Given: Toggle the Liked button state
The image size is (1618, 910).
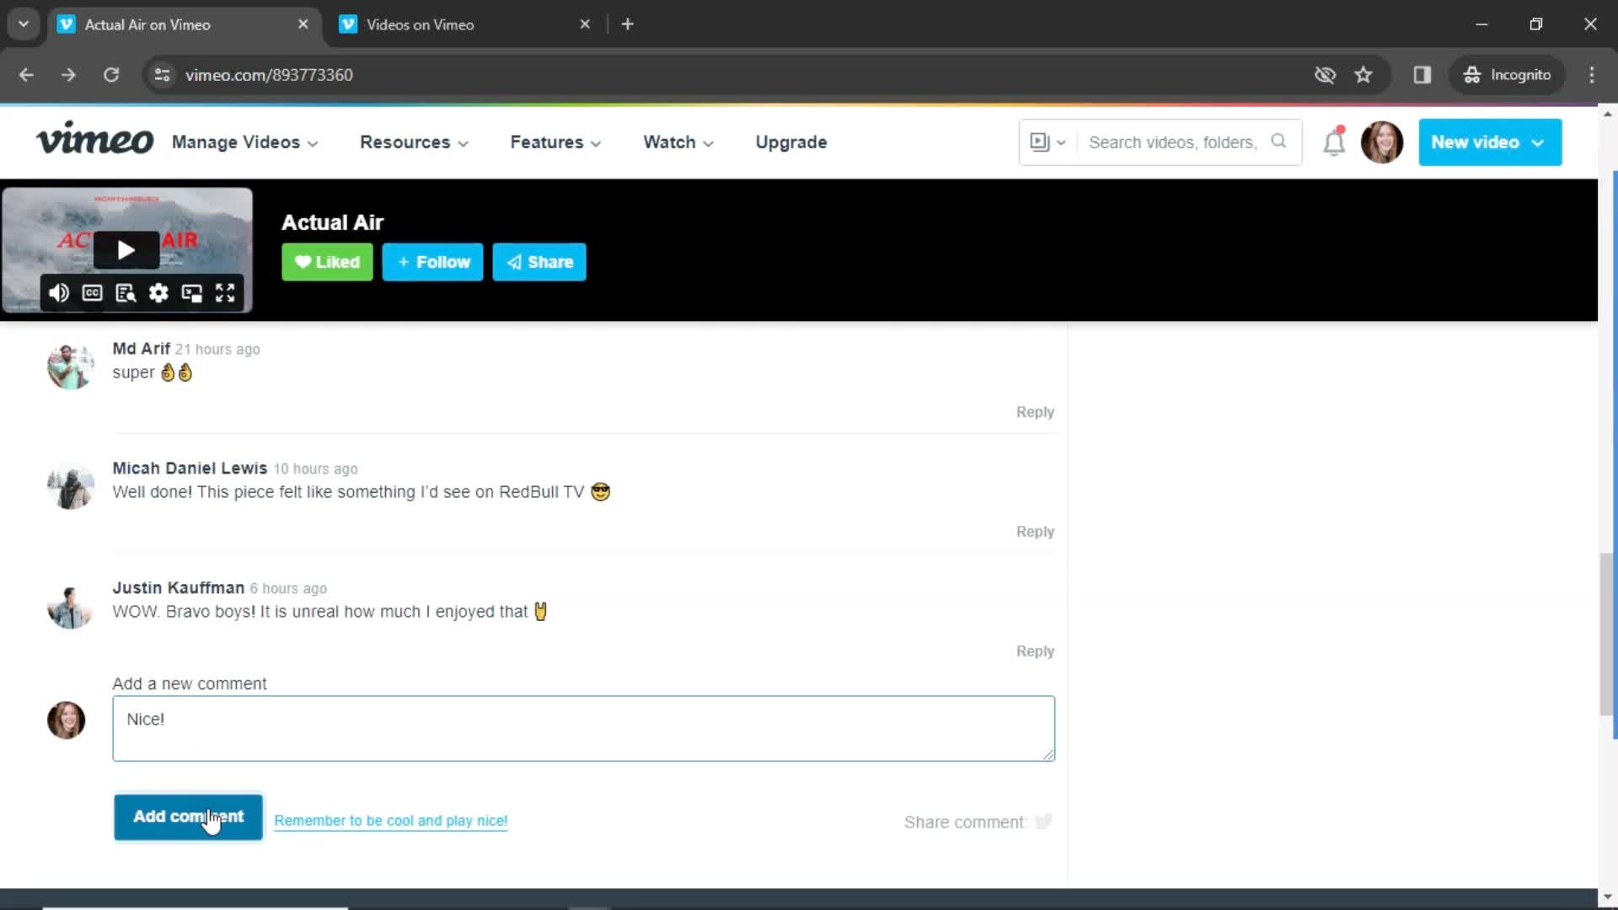Looking at the screenshot, I should click(328, 261).
